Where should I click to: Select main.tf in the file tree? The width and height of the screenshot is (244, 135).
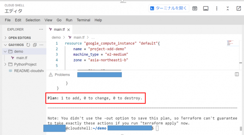[x=22, y=58]
